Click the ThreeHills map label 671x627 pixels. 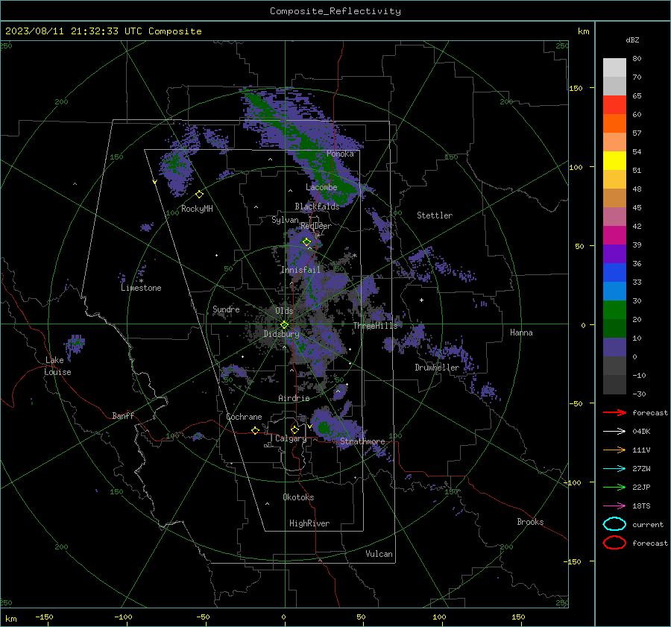click(x=375, y=326)
